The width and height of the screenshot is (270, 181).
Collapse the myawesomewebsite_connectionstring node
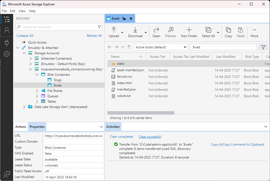tap(31, 69)
